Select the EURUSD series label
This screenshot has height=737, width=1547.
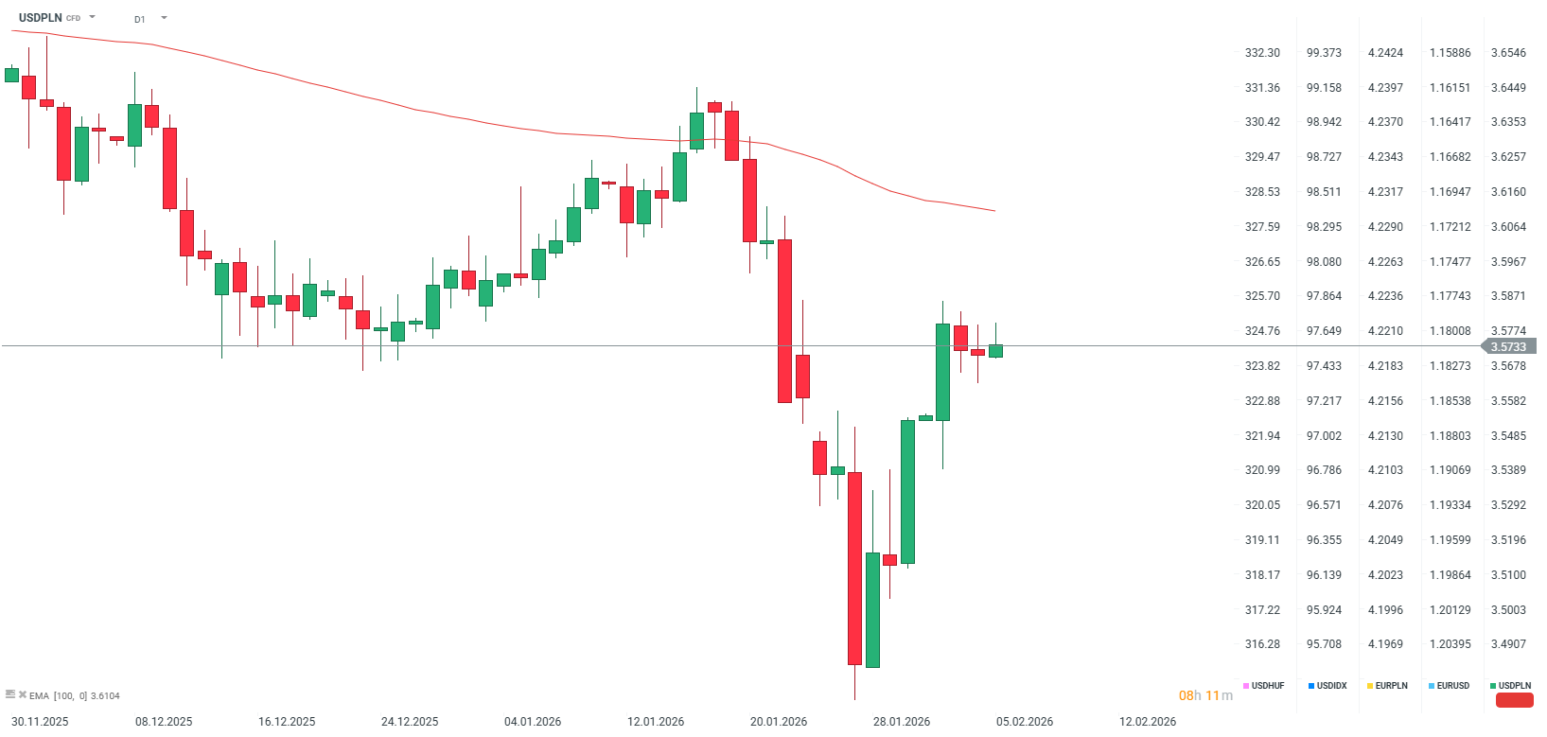pos(1452,686)
